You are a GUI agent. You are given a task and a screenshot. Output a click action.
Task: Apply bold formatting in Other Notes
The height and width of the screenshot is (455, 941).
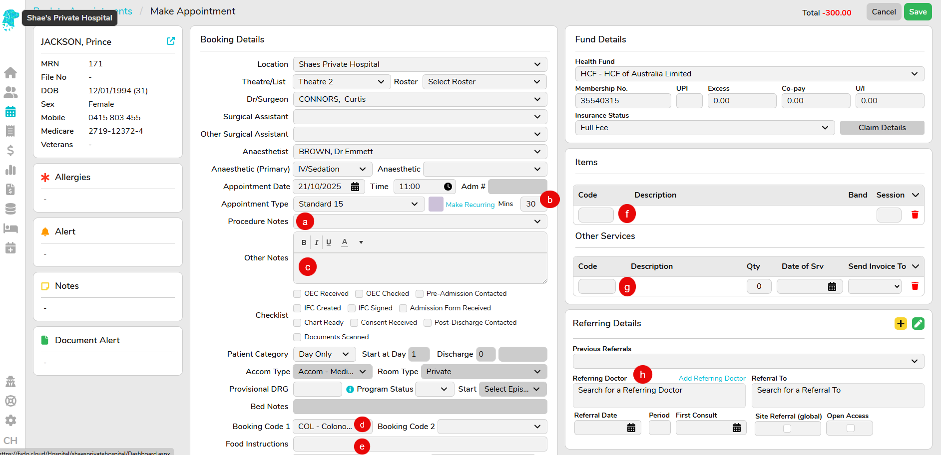[304, 242]
